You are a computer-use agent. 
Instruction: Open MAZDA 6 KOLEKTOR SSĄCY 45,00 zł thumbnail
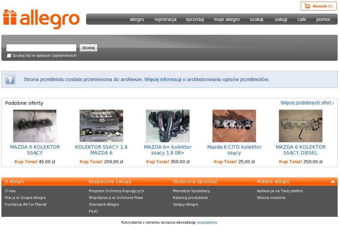tap(35, 126)
